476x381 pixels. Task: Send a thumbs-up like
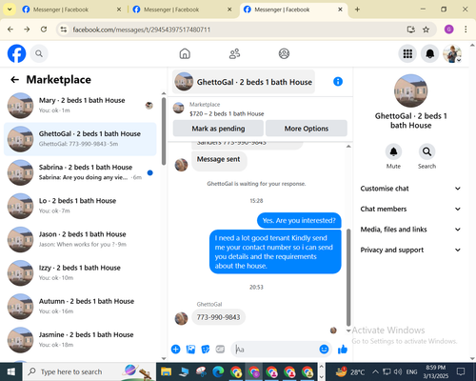343,350
